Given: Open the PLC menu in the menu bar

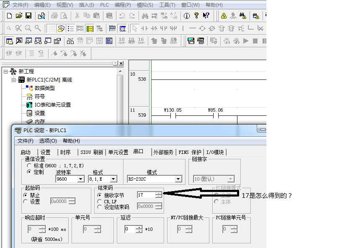Looking at the screenshot, I should [105, 5].
